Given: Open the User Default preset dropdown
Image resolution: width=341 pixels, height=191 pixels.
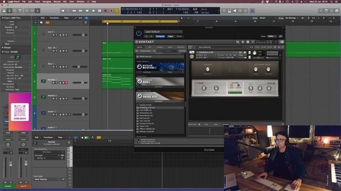Looking at the screenshot, I should [x=163, y=32].
